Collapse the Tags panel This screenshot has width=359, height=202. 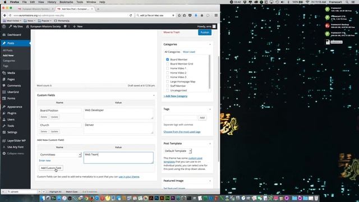coord(210,109)
